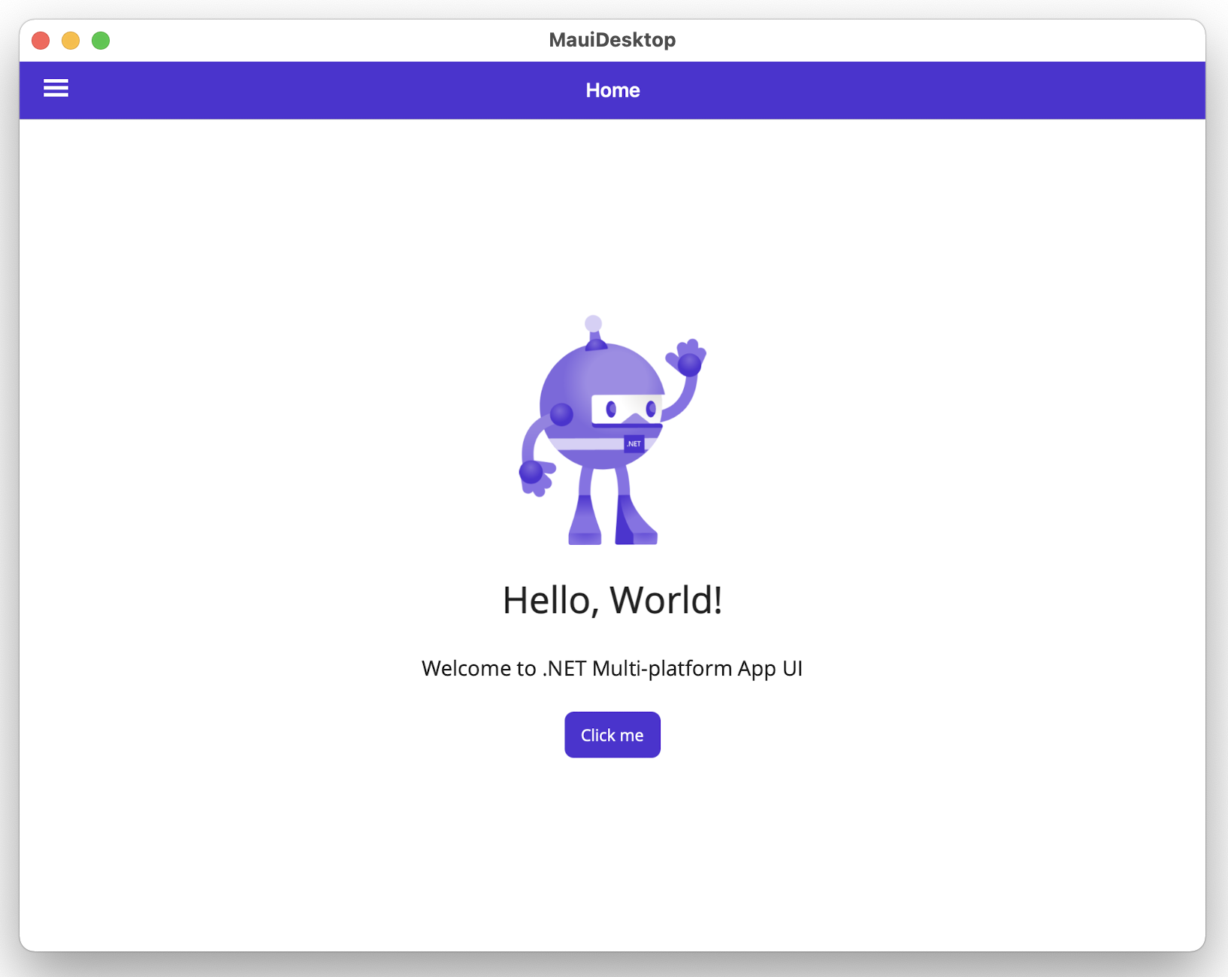Screen dimensions: 1228x977
Task: Click the 'MauiDesktop' window title
Action: pyautogui.click(x=612, y=40)
